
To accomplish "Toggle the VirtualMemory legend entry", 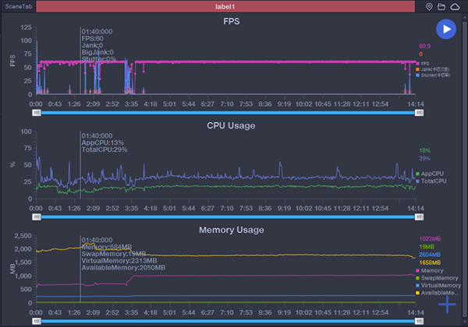I will click(x=436, y=285).
